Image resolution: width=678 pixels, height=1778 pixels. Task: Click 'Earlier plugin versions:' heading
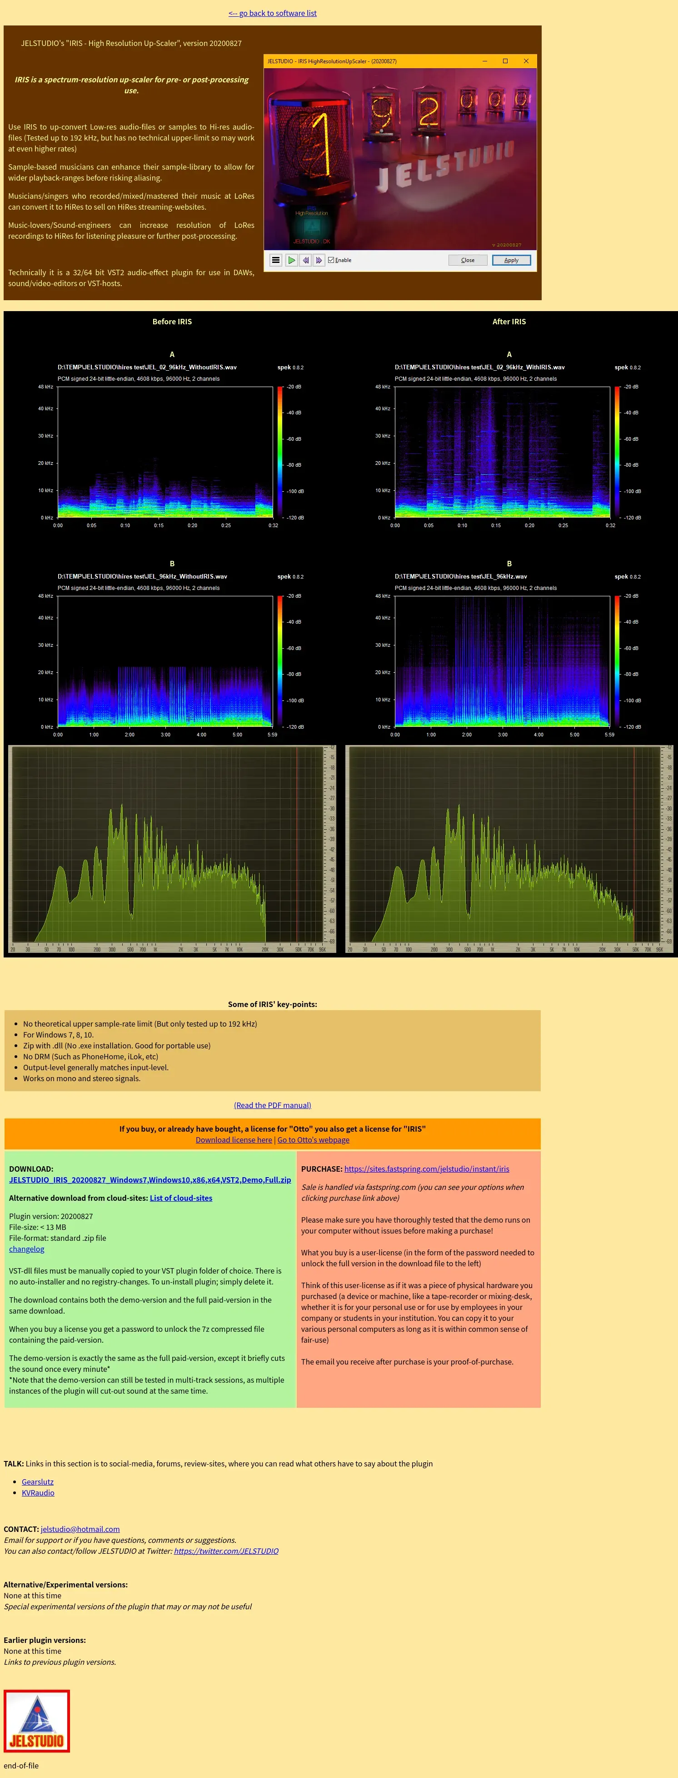(45, 1640)
